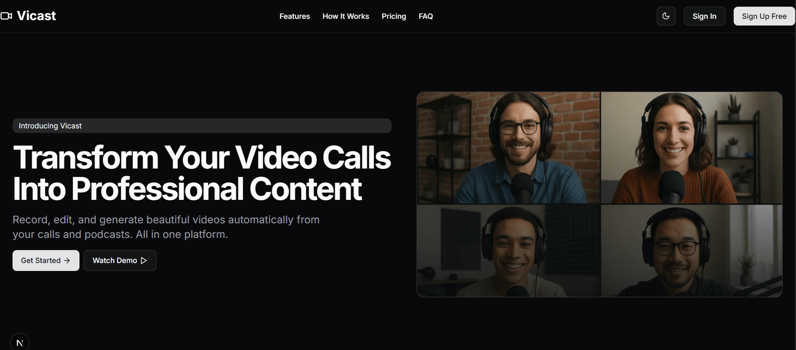Click the Vicast brand name text

click(x=36, y=16)
